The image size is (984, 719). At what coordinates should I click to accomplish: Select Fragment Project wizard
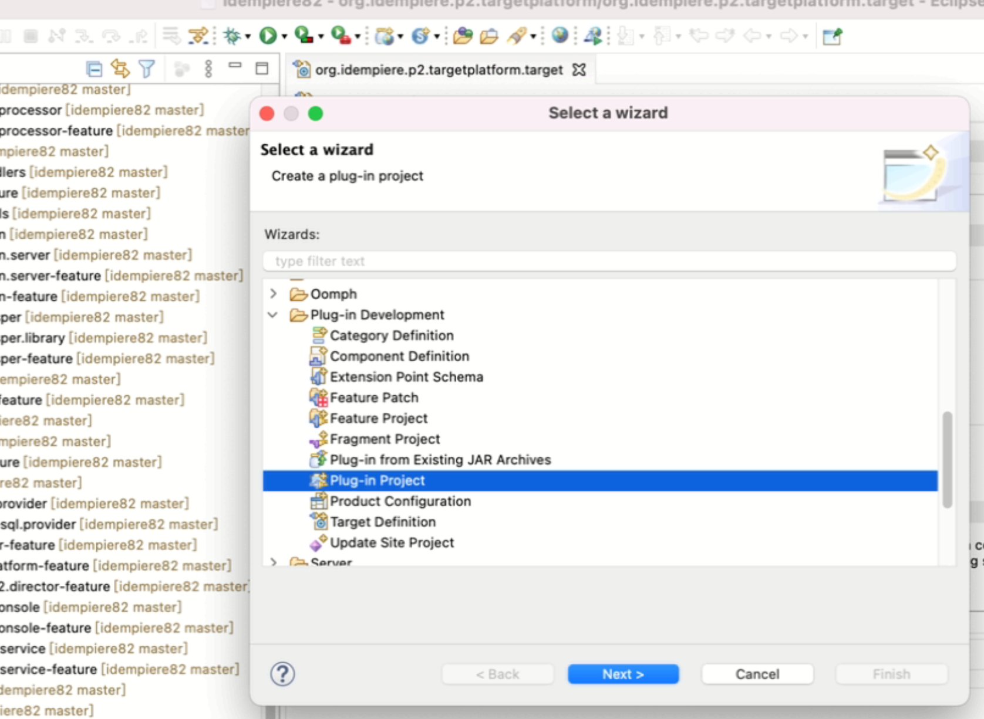(375, 439)
